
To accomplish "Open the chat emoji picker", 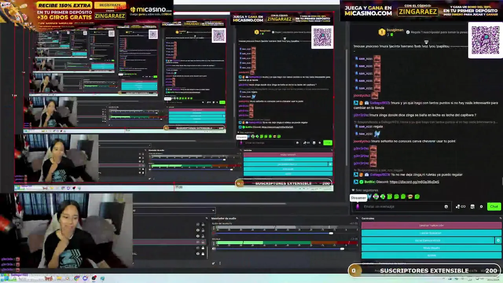I will pyautogui.click(x=446, y=206).
